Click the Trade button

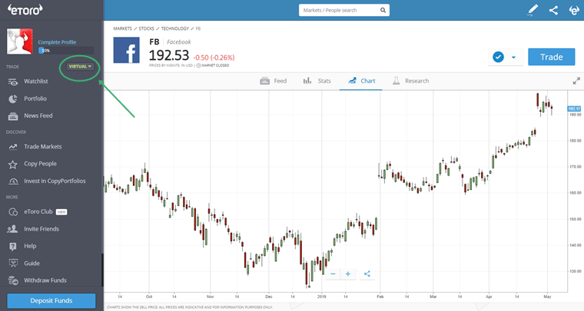click(552, 57)
